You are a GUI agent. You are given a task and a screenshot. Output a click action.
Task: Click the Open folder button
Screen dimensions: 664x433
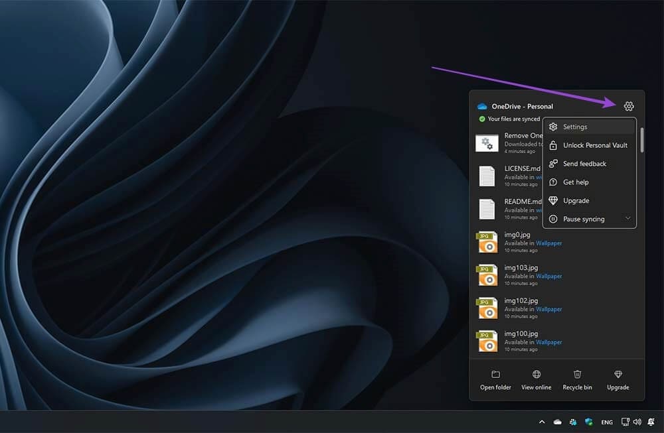[495, 380]
